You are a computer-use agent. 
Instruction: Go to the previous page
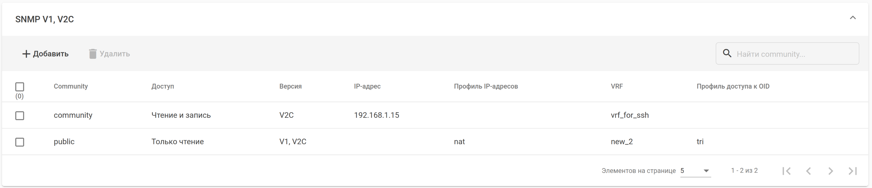click(808, 171)
